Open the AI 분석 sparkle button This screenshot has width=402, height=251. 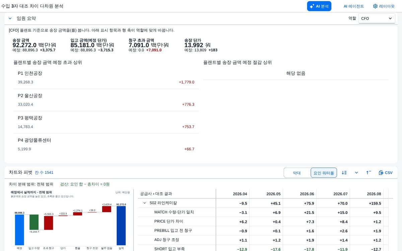pyautogui.click(x=319, y=6)
